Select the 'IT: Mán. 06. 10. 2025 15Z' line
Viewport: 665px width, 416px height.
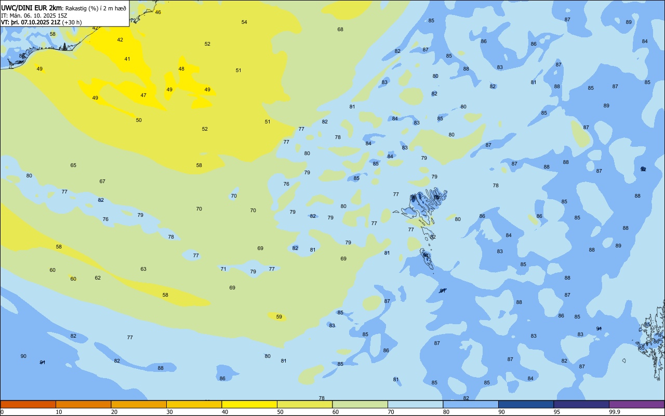34,15
